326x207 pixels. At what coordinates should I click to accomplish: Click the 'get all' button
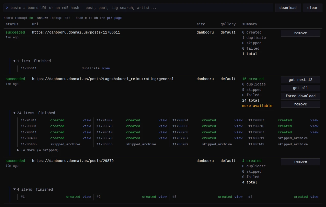pyautogui.click(x=300, y=88)
